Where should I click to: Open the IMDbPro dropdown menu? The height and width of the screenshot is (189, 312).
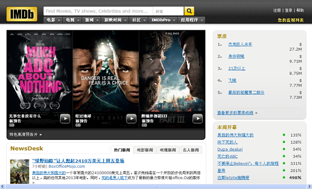163,20
